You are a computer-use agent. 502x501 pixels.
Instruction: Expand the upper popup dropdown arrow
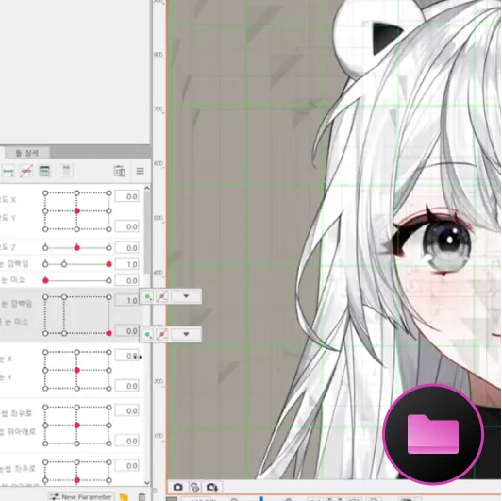click(186, 296)
